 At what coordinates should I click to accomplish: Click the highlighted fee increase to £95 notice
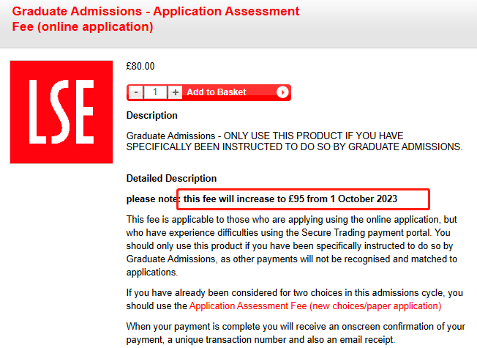[x=290, y=199]
